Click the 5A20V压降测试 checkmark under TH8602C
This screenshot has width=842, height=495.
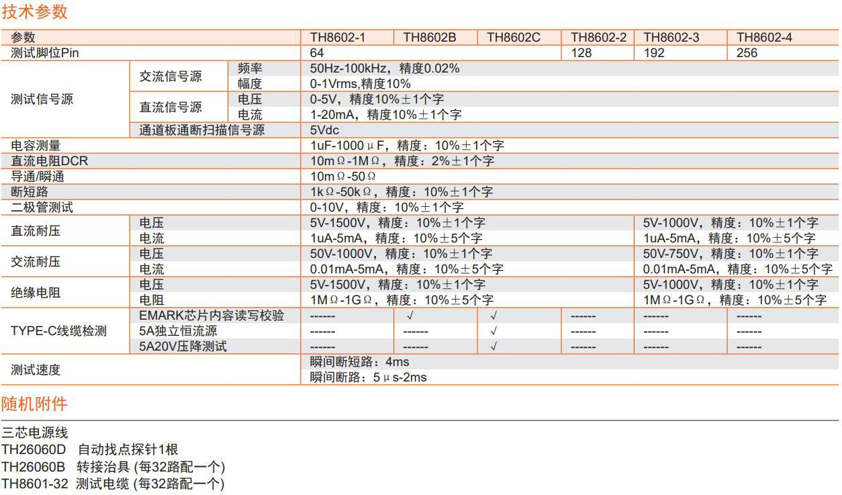[494, 347]
